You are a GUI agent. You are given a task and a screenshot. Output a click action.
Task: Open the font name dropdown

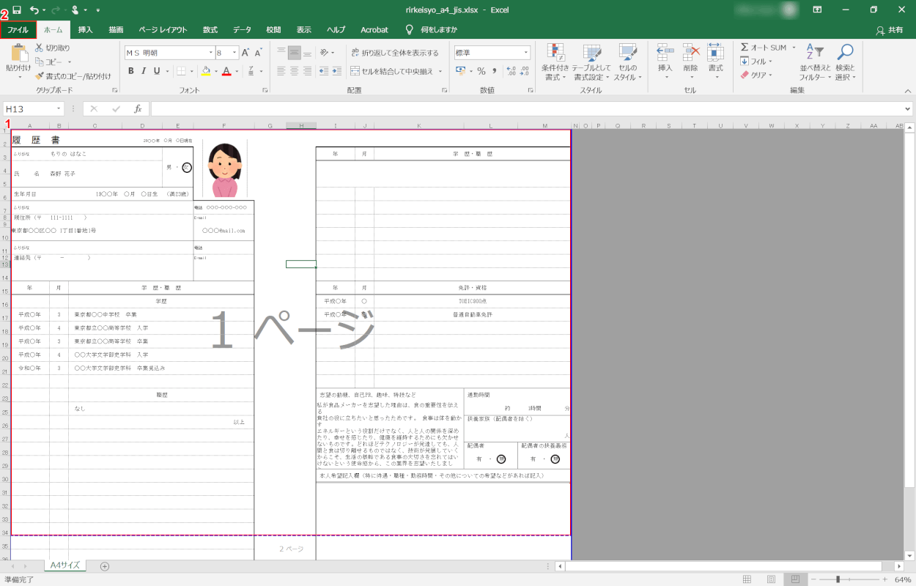coord(208,53)
